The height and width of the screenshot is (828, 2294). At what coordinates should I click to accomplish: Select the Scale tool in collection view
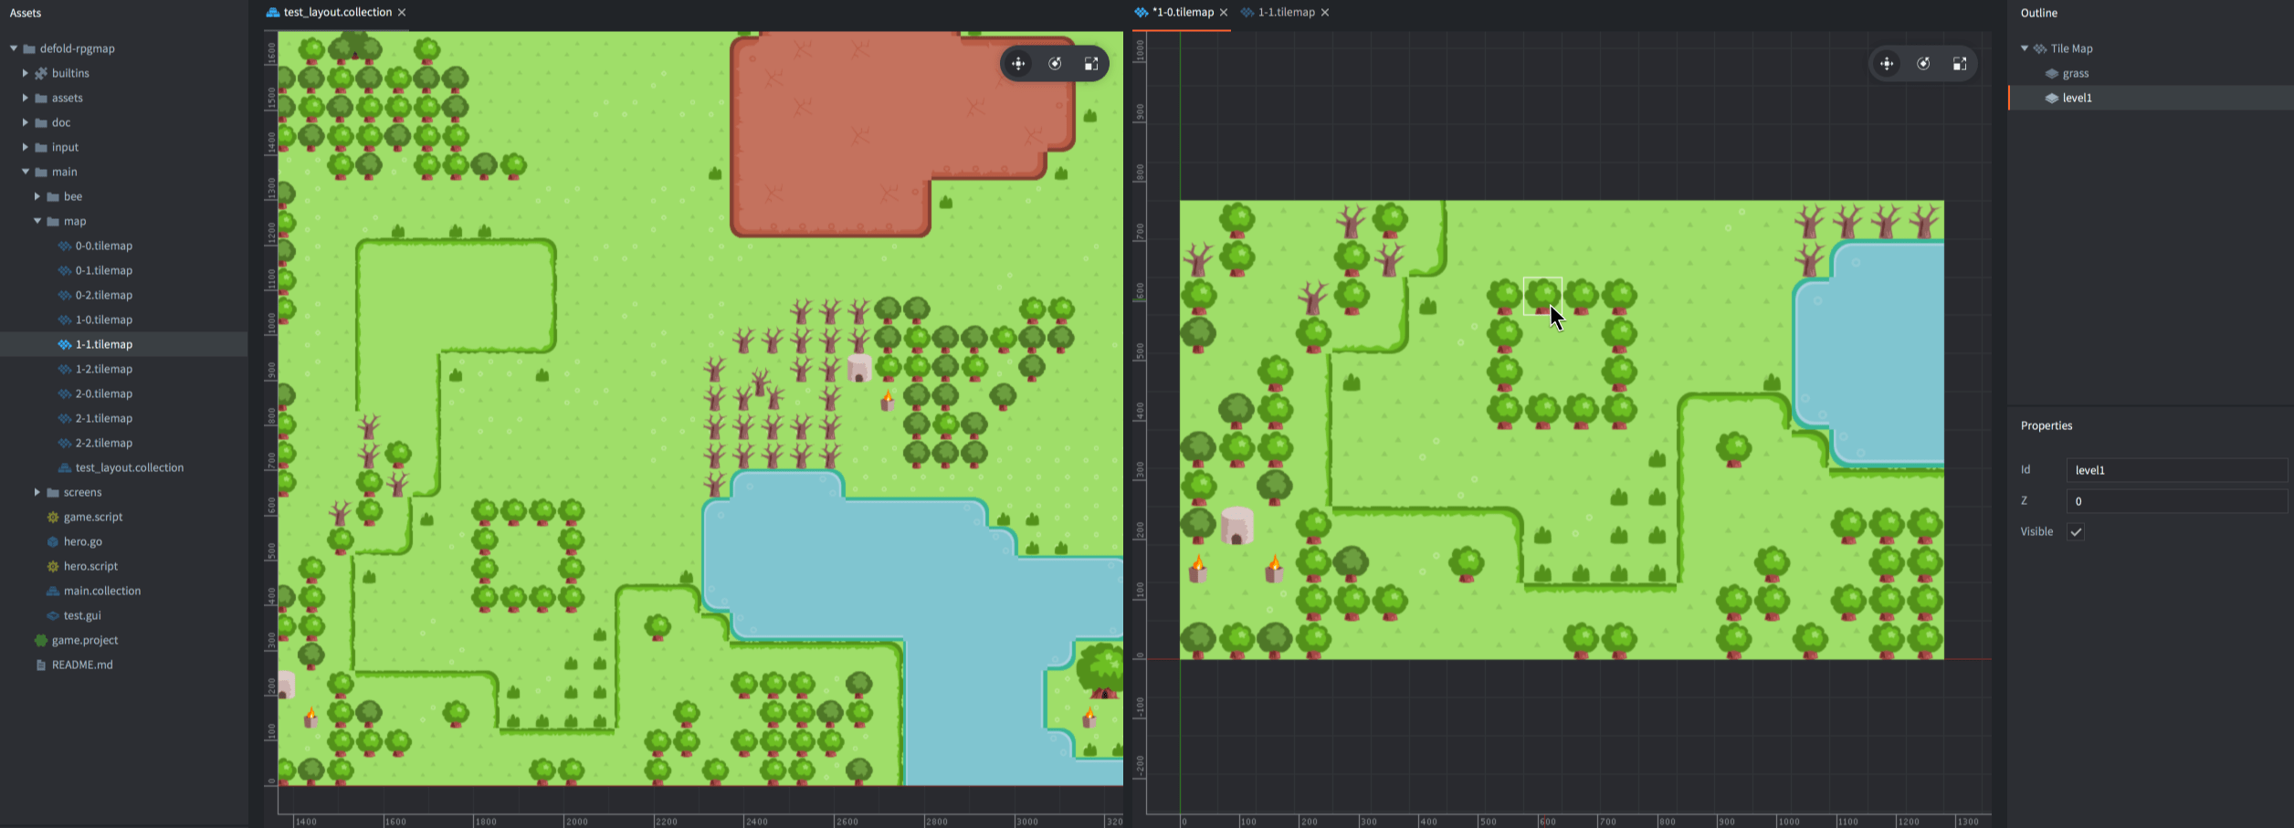(1091, 64)
